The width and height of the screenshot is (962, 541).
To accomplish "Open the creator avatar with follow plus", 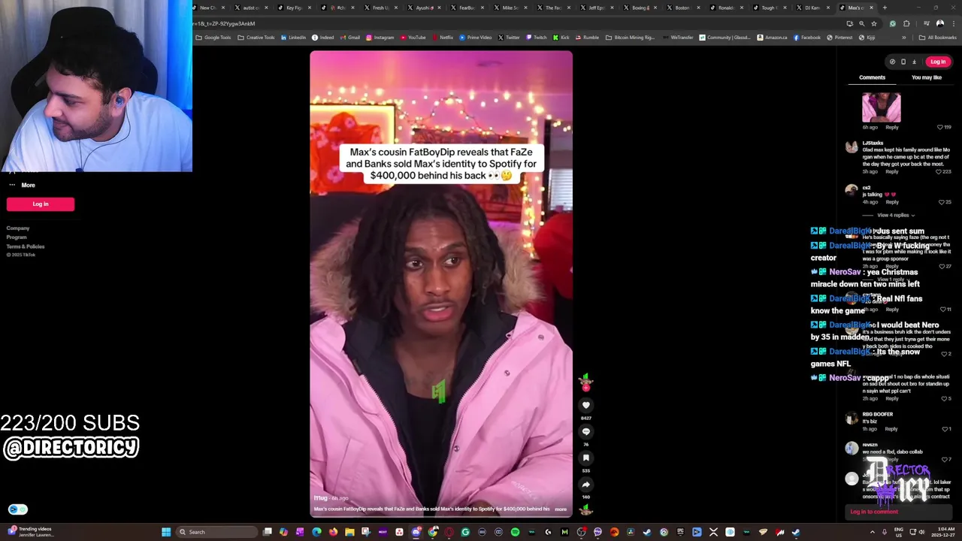I will 585,382.
